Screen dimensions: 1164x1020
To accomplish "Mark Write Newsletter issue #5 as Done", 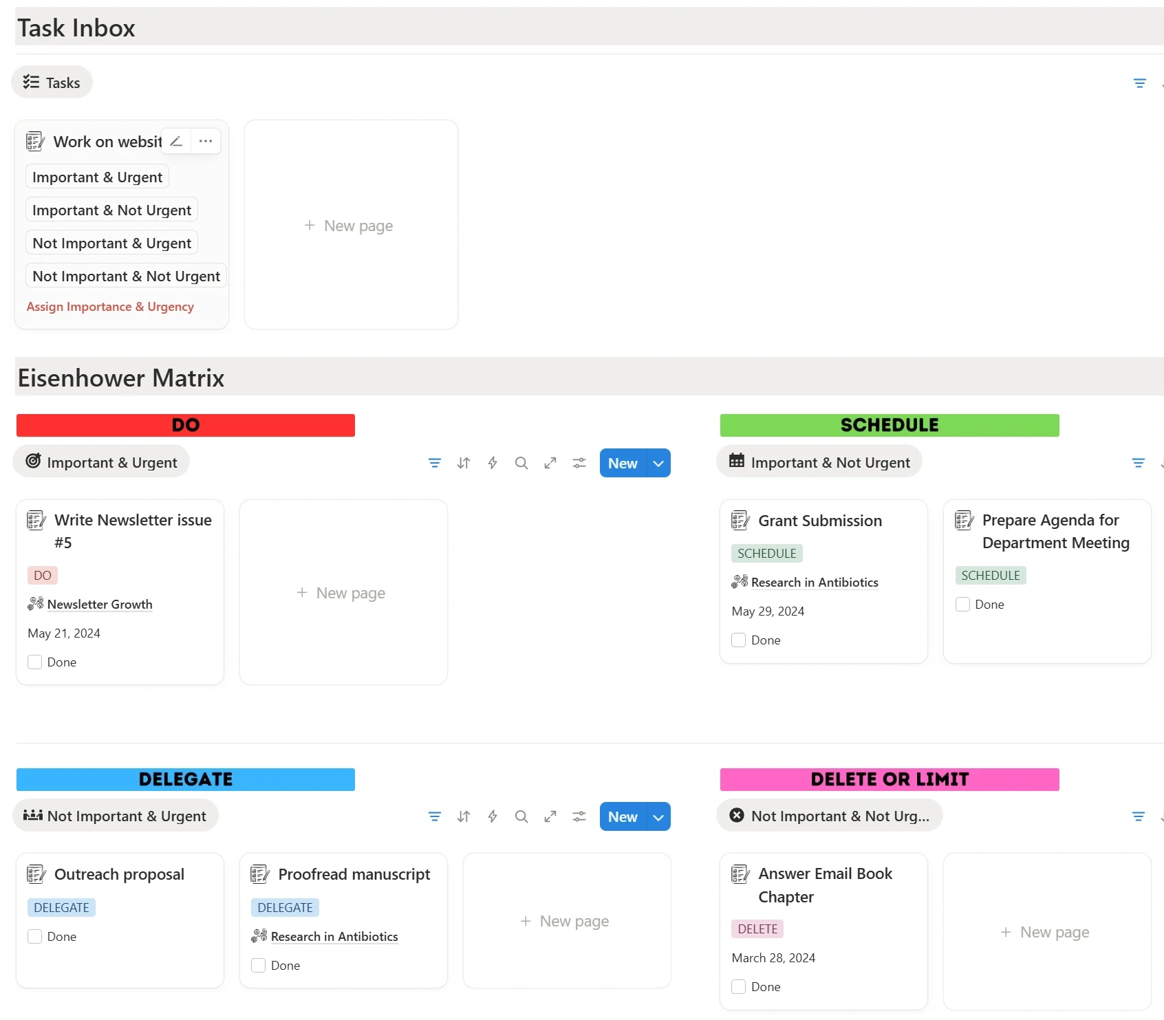I will click(34, 662).
